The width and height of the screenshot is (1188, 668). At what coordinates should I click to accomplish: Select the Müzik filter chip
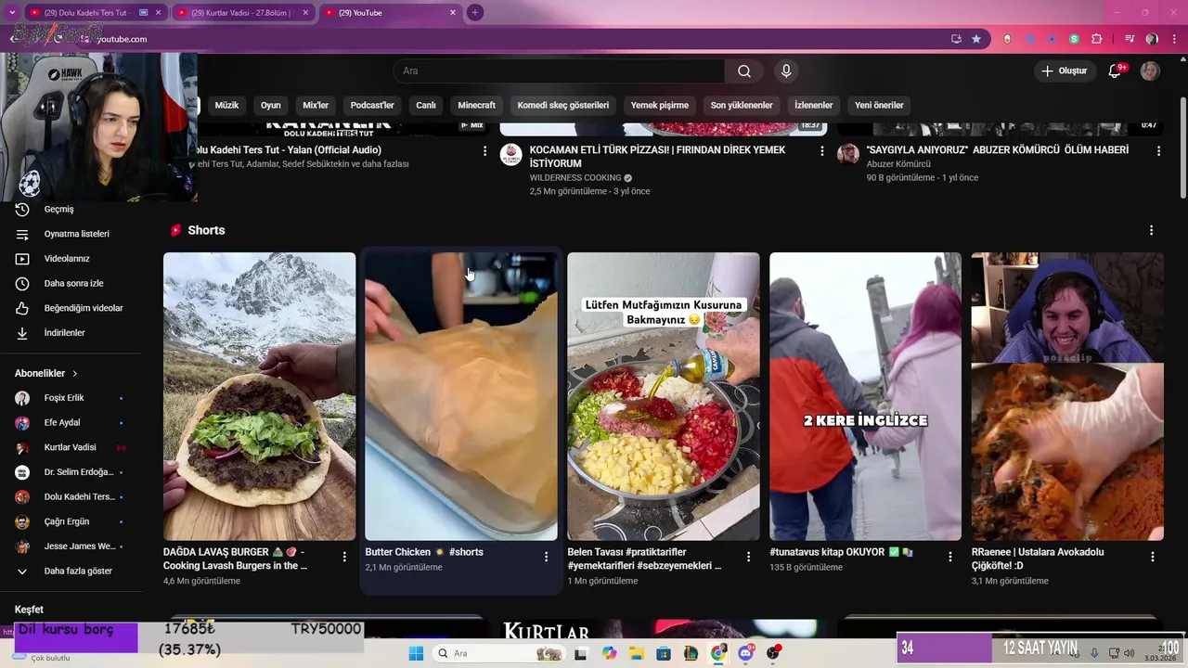(x=226, y=105)
